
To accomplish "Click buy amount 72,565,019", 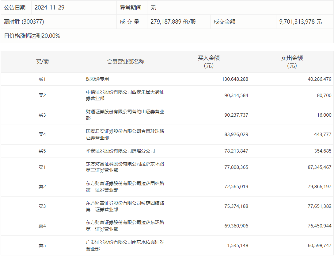I will pyautogui.click(x=236, y=187).
